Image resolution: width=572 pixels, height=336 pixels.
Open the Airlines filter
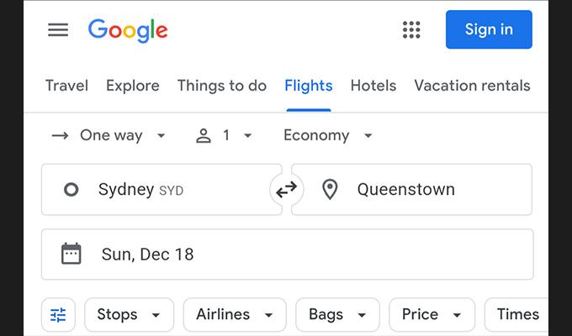tap(235, 315)
